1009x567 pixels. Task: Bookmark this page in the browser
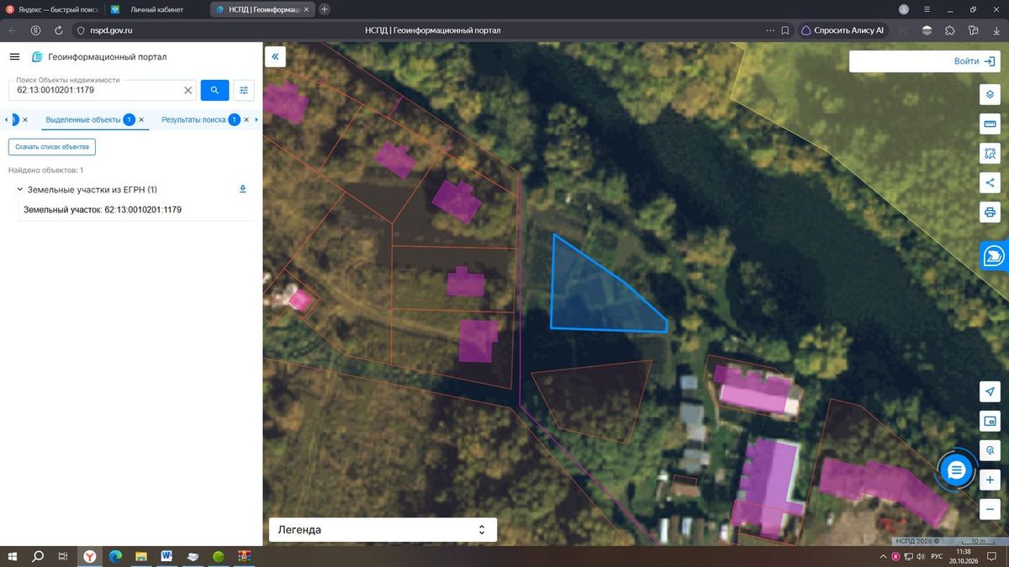point(784,30)
